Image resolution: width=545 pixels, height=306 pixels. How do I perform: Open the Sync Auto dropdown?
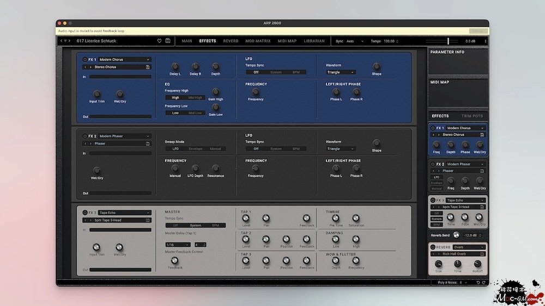pos(355,41)
